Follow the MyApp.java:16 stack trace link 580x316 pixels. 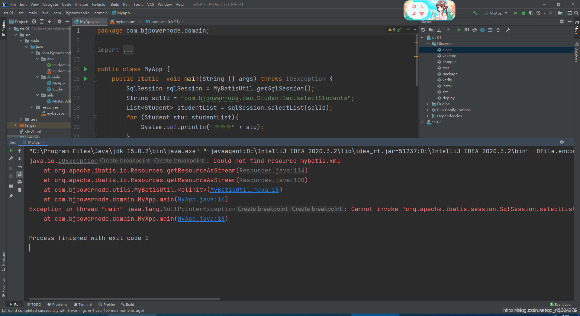coord(201,199)
